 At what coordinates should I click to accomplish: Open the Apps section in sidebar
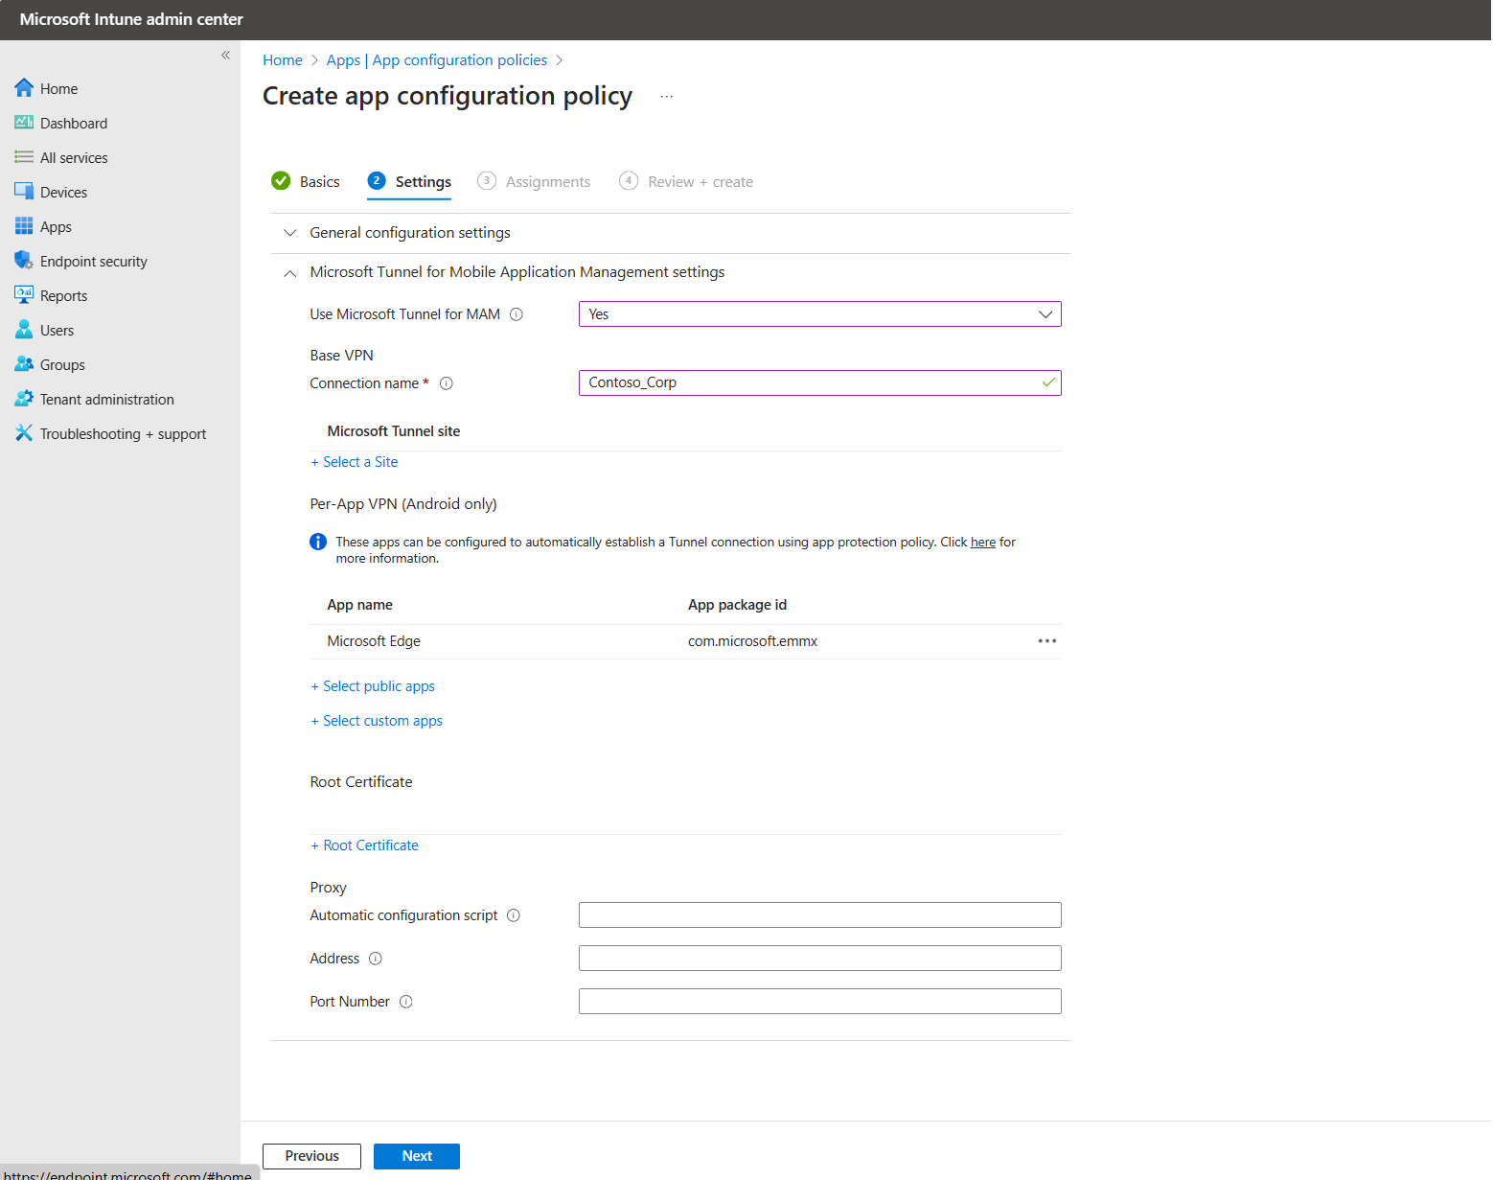coord(55,226)
